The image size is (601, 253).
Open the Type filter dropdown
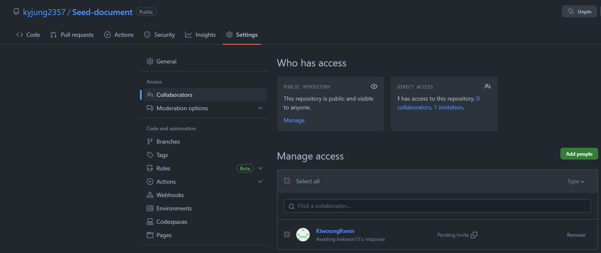(x=576, y=181)
